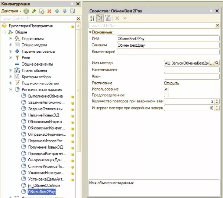Click the Общие реквизиты icon
Viewport: 223px width, 198px height.
pos(17,64)
